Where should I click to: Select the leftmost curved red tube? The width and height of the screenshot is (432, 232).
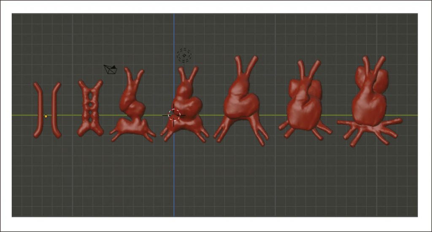tap(38, 110)
